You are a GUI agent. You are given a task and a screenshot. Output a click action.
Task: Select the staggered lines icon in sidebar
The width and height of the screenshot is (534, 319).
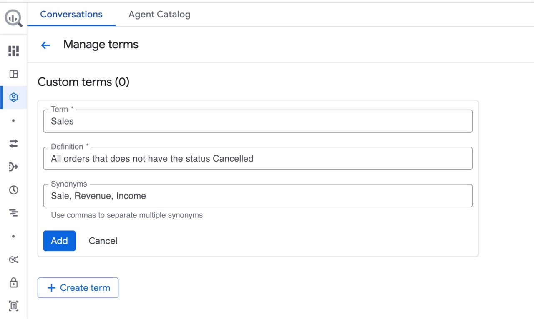point(13,213)
